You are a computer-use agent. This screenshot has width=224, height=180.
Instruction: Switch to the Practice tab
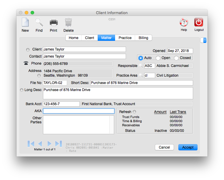[125, 38]
